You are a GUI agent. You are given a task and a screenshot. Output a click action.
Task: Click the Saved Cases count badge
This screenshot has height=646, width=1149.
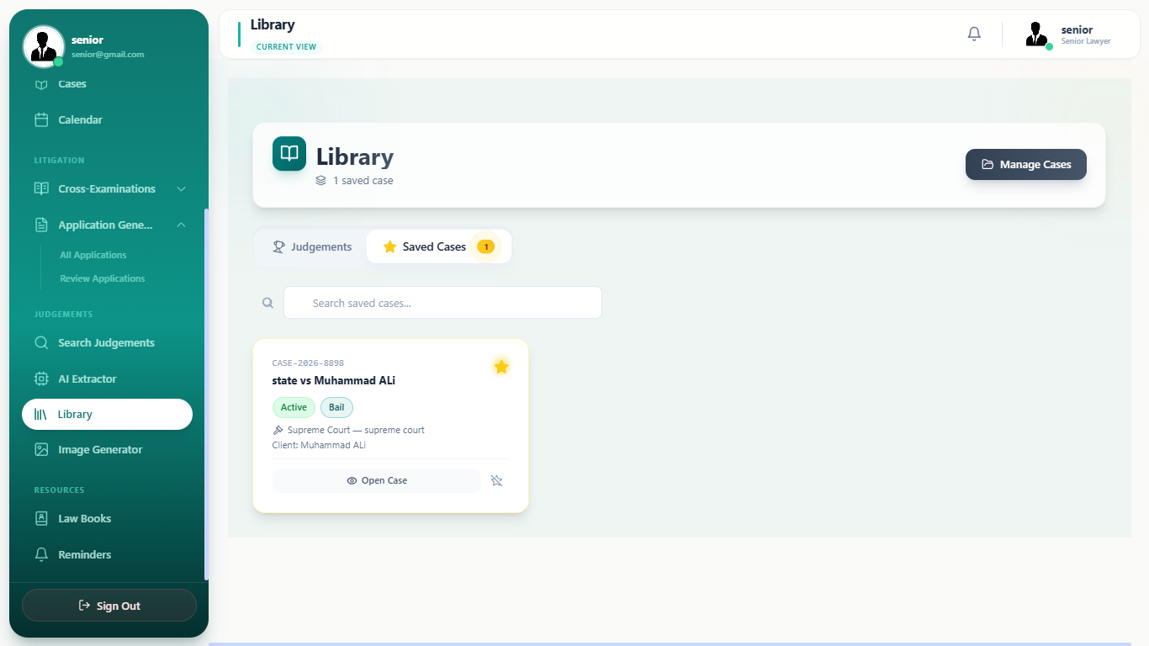pos(485,246)
